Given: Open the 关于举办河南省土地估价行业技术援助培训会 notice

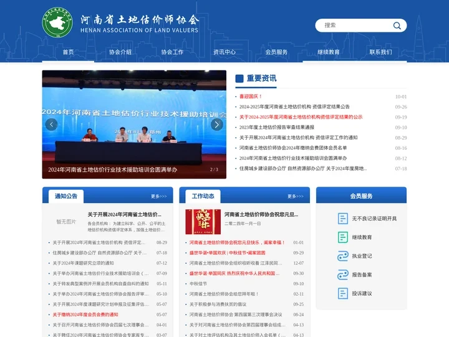Looking at the screenshot, I should coord(100,273).
